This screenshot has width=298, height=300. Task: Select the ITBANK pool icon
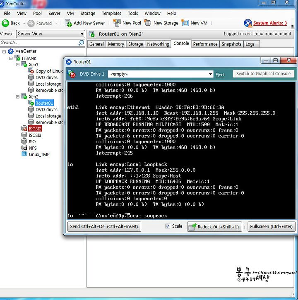(x=17, y=58)
